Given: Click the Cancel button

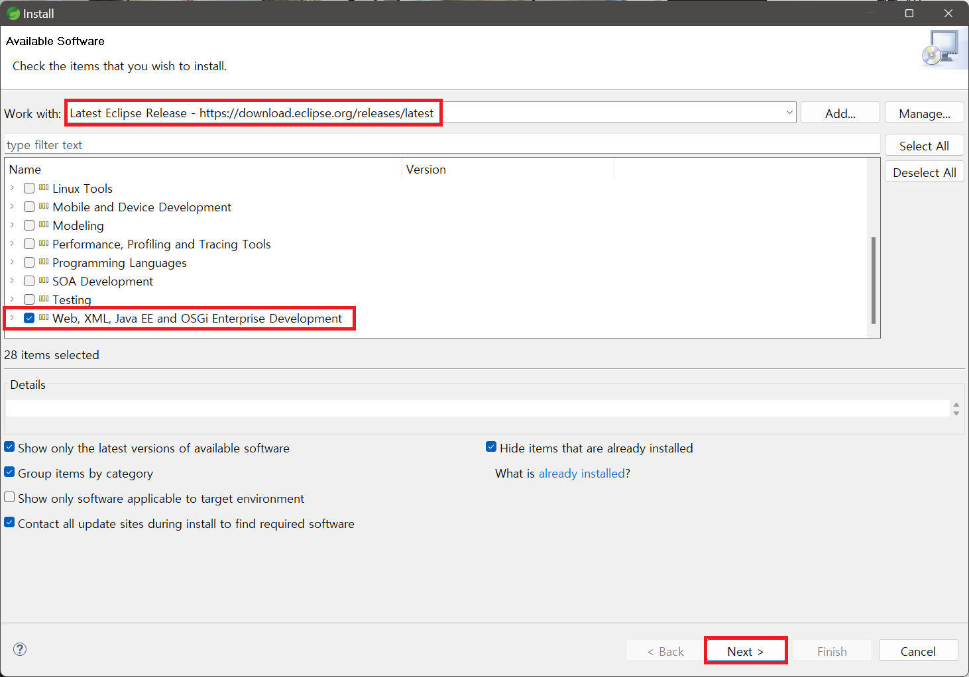Looking at the screenshot, I should pyautogui.click(x=919, y=651).
